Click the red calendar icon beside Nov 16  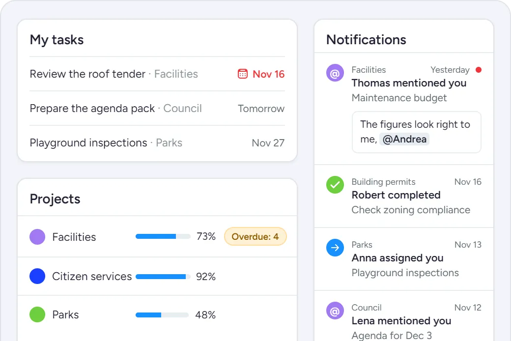coord(242,74)
